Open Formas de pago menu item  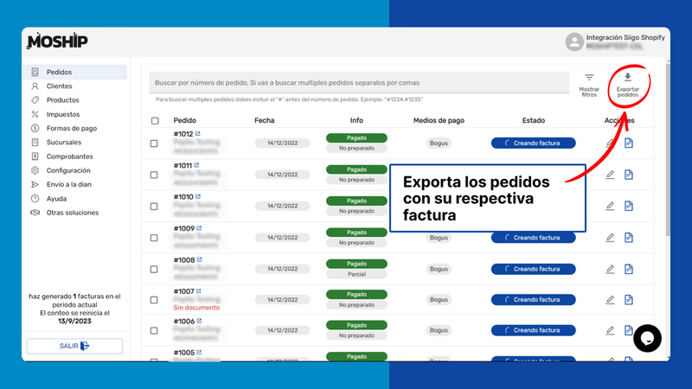point(71,128)
